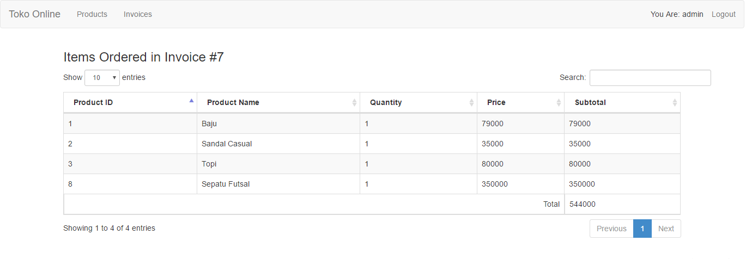Viewport: 752px width, 259px height.
Task: Click the Sandal Casual product name cell
Action: pos(227,144)
